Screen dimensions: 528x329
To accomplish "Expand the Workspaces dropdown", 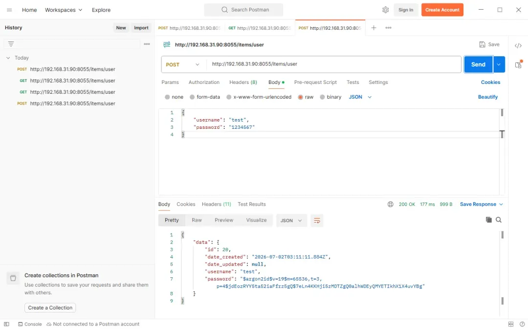I will [63, 10].
